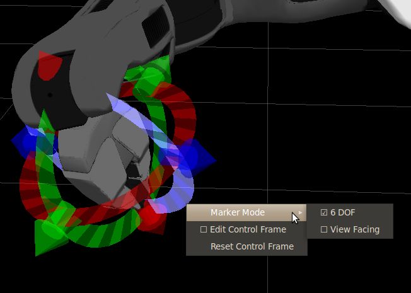Image resolution: width=411 pixels, height=293 pixels.
Task: Choose Reset Control Frame from context menu
Action: point(252,246)
